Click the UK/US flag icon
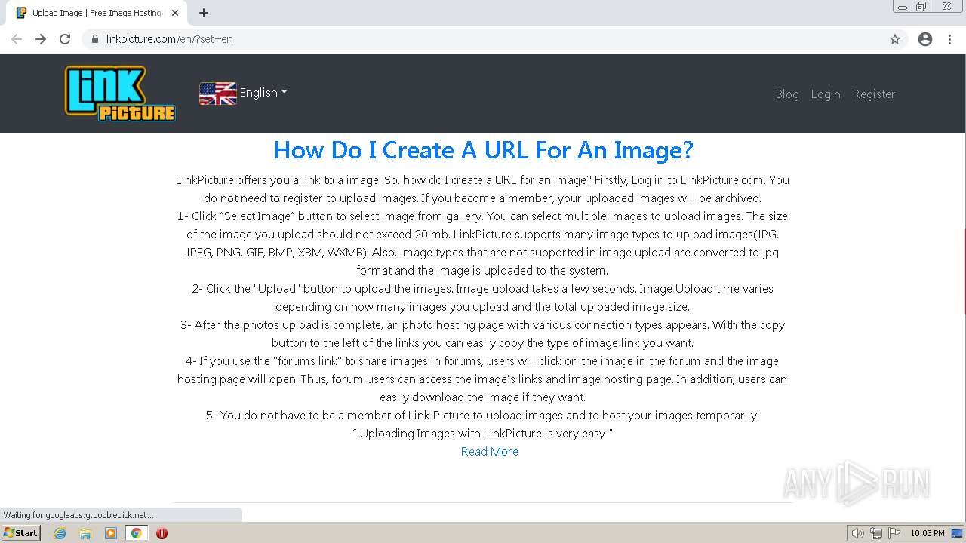The width and height of the screenshot is (966, 543). [217, 93]
